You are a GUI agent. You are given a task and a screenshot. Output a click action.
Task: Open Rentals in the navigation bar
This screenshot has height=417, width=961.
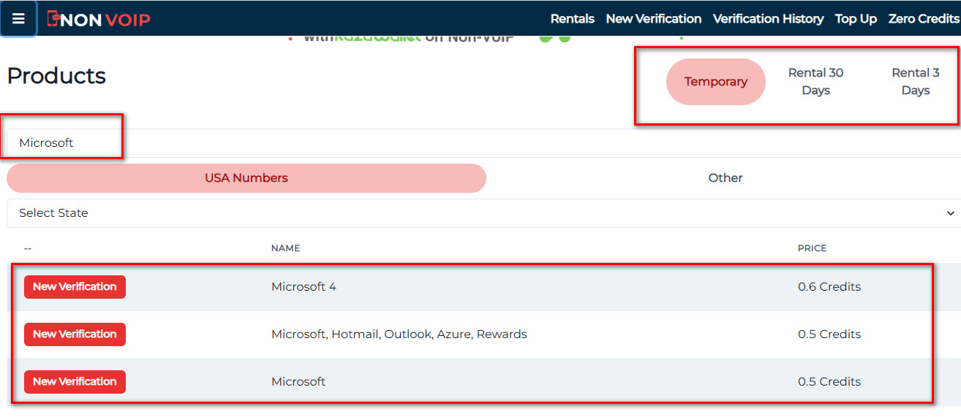572,19
